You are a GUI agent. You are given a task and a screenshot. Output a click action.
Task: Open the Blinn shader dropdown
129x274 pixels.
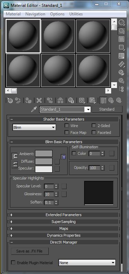34,127
